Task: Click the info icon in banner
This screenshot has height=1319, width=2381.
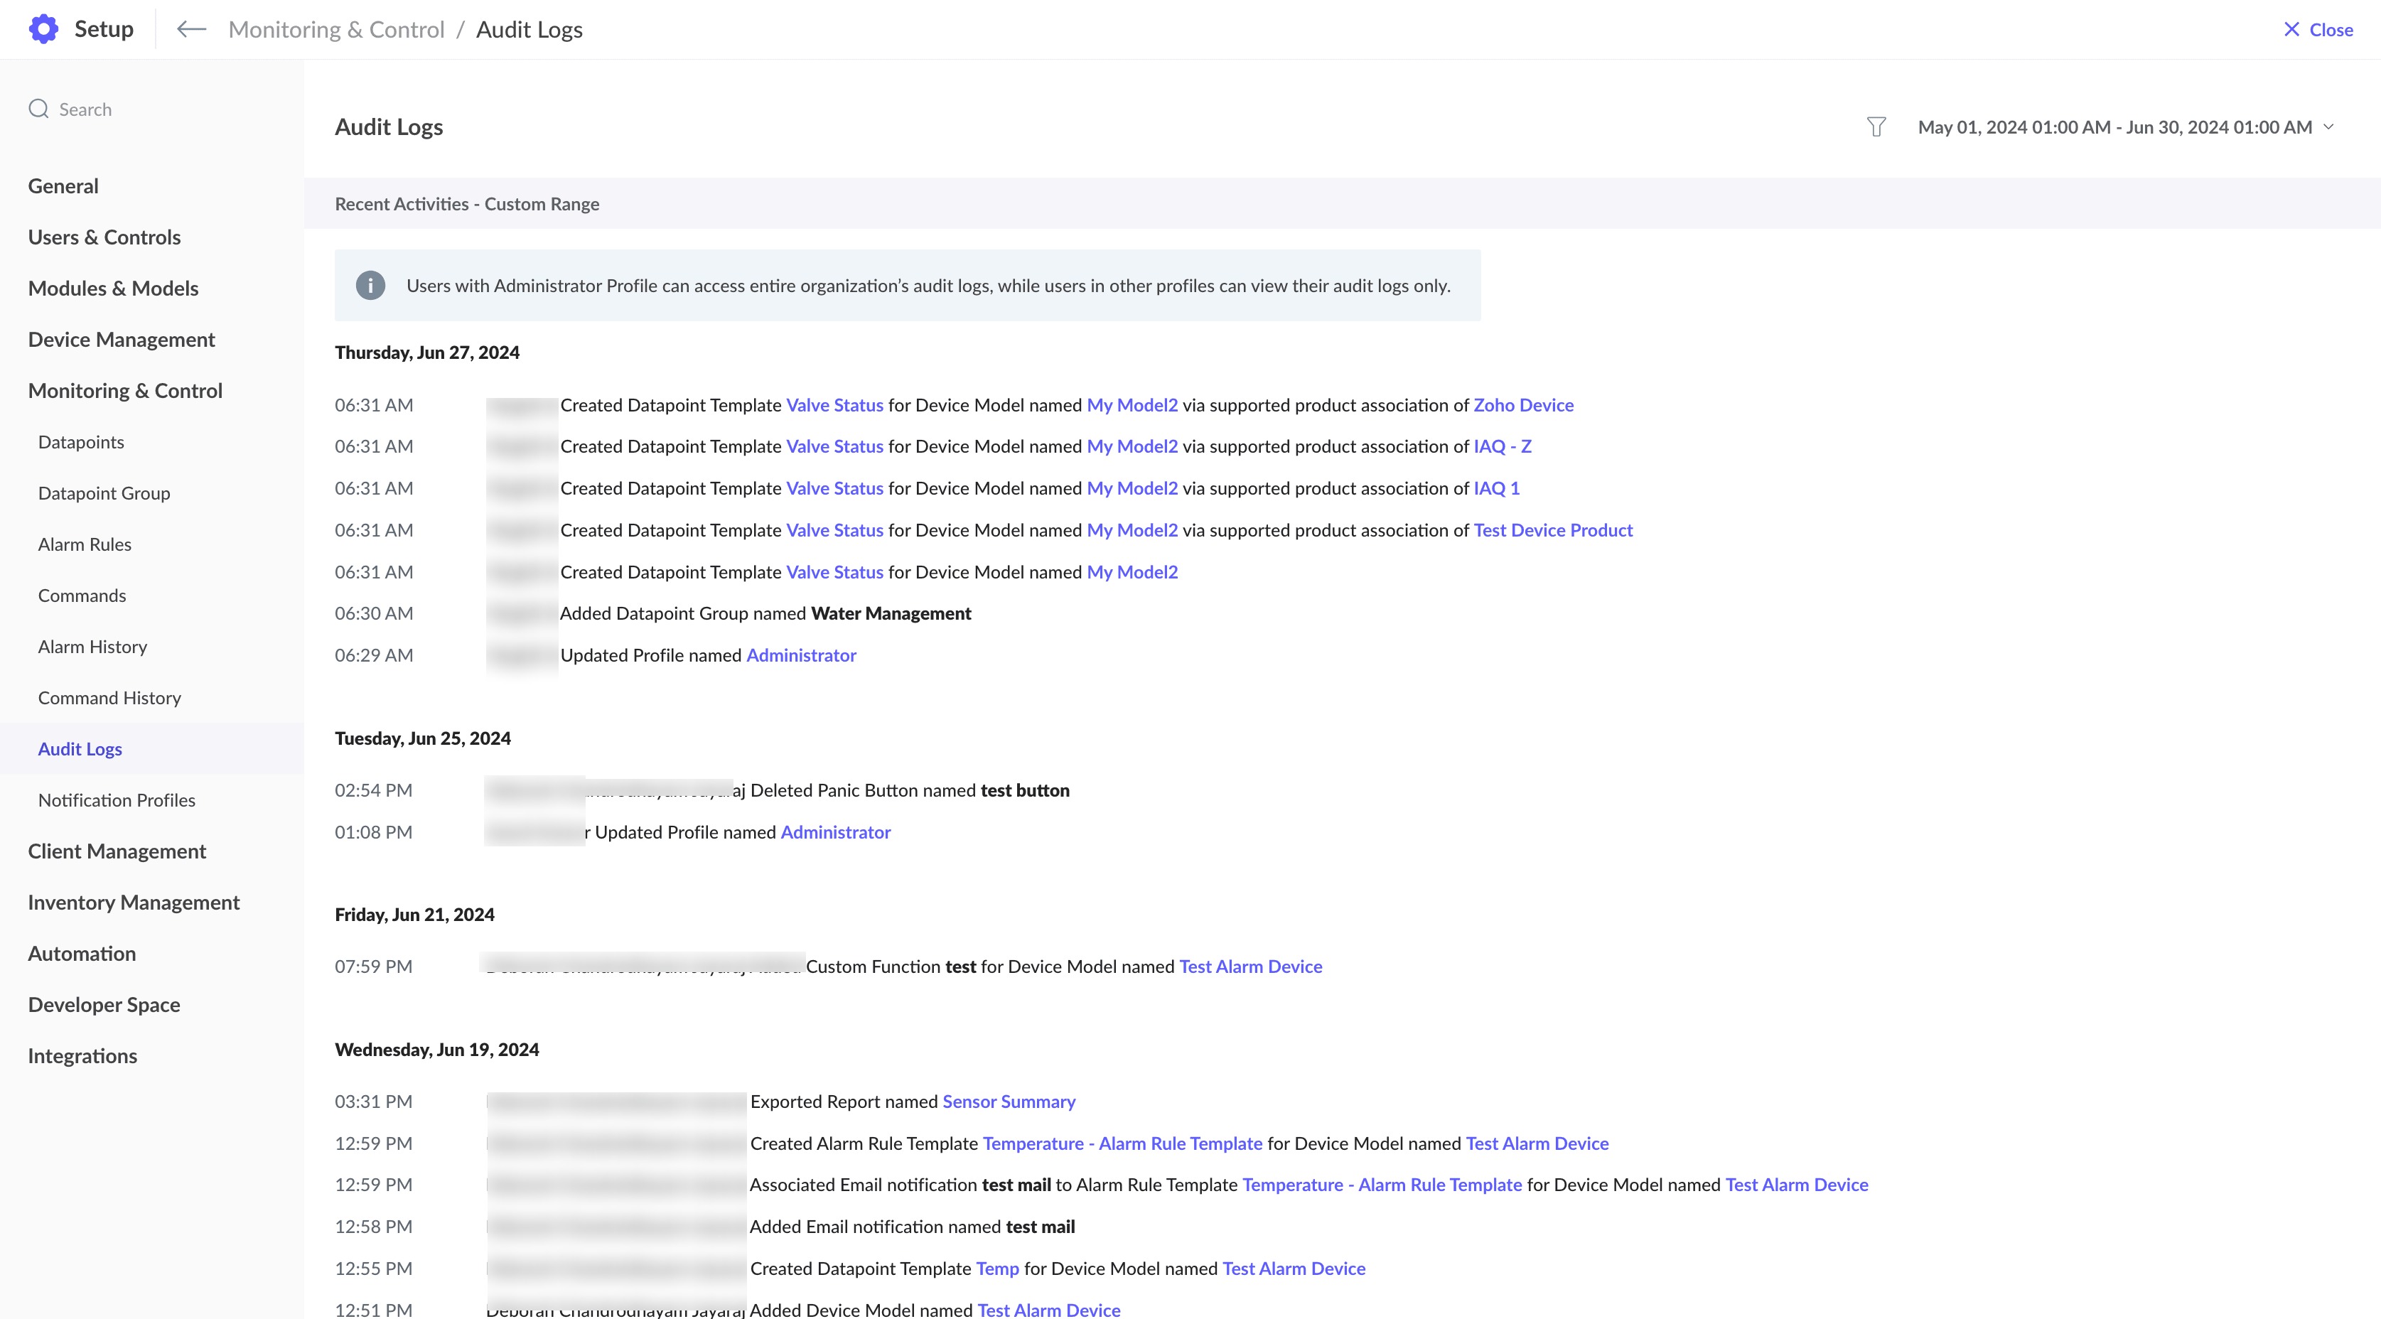Action: click(x=370, y=286)
